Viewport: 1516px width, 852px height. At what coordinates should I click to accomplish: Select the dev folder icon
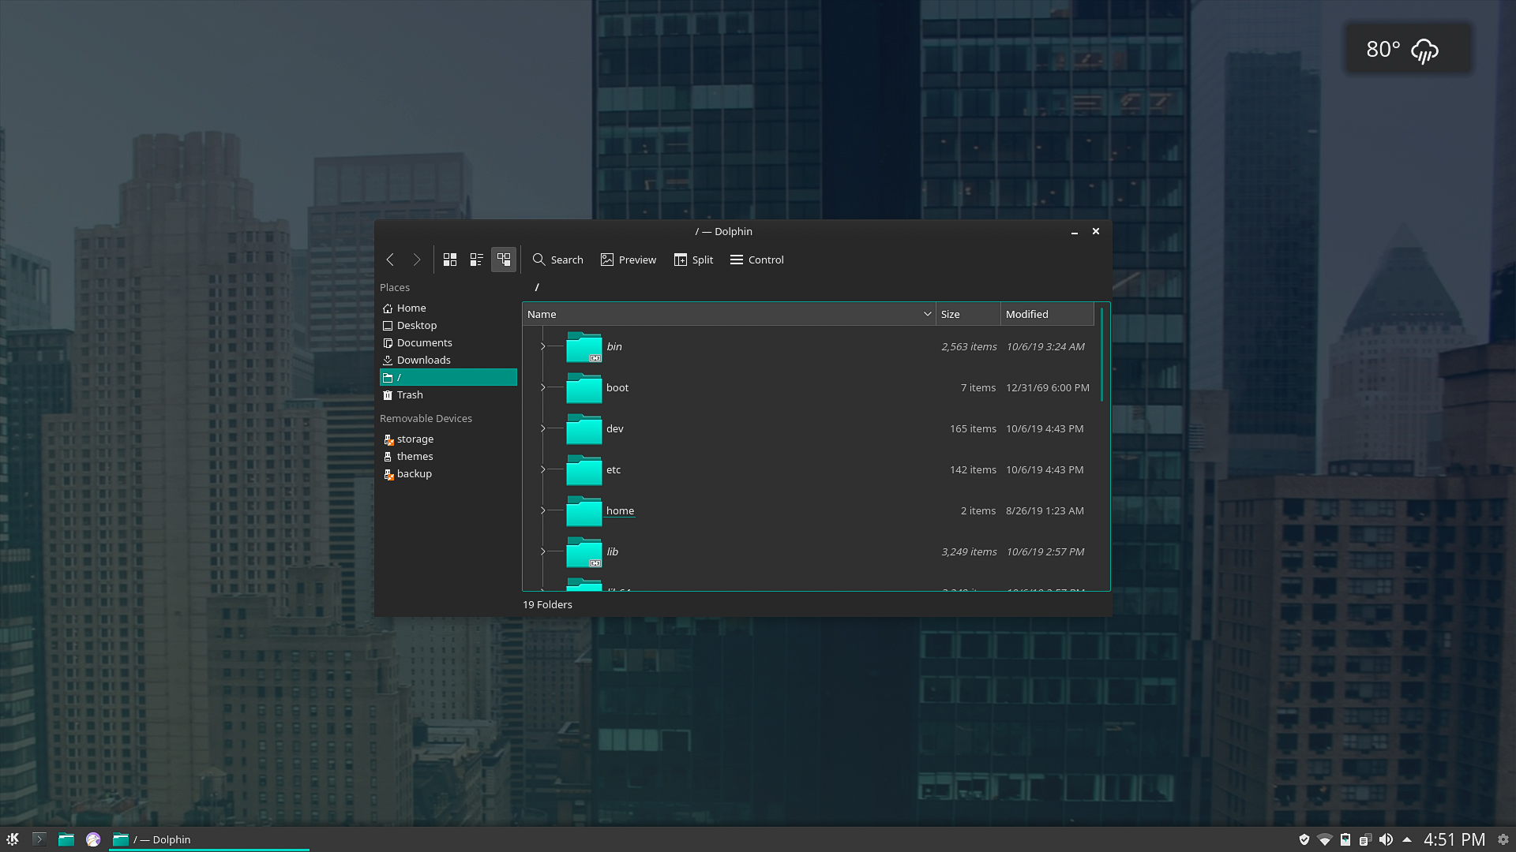(584, 429)
